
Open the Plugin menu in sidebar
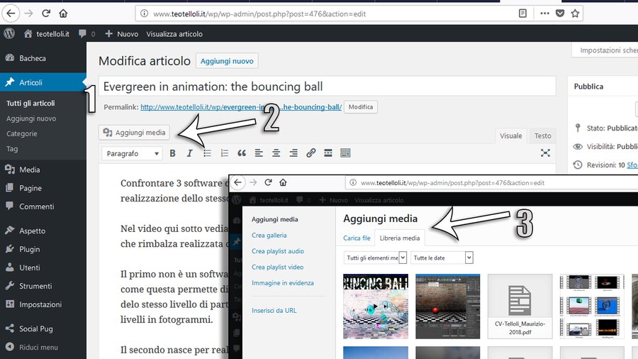click(x=30, y=249)
